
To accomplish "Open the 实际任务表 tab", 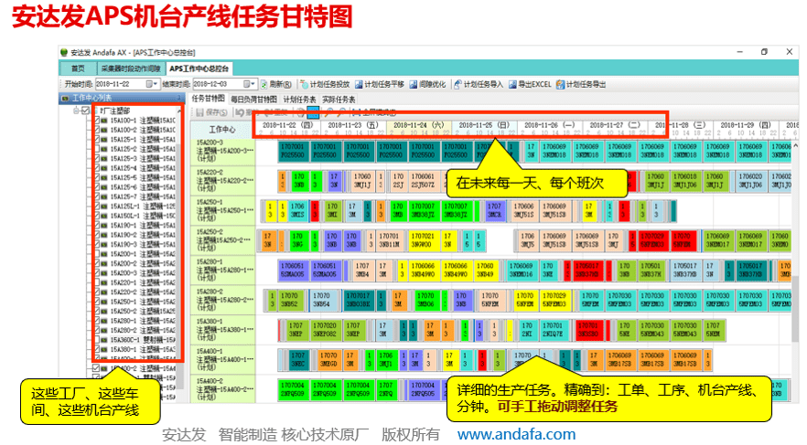I will click(339, 100).
